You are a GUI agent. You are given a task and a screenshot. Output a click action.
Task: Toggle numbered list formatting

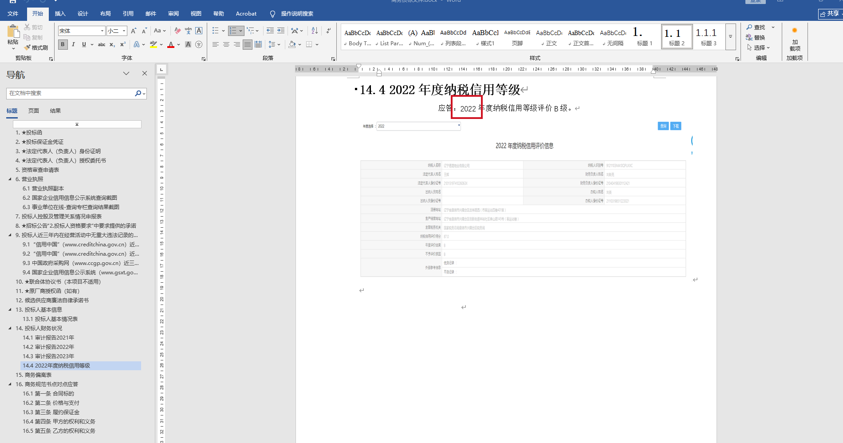(233, 31)
